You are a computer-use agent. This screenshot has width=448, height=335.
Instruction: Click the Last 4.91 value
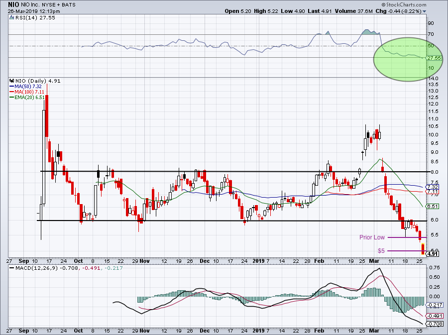(320, 11)
